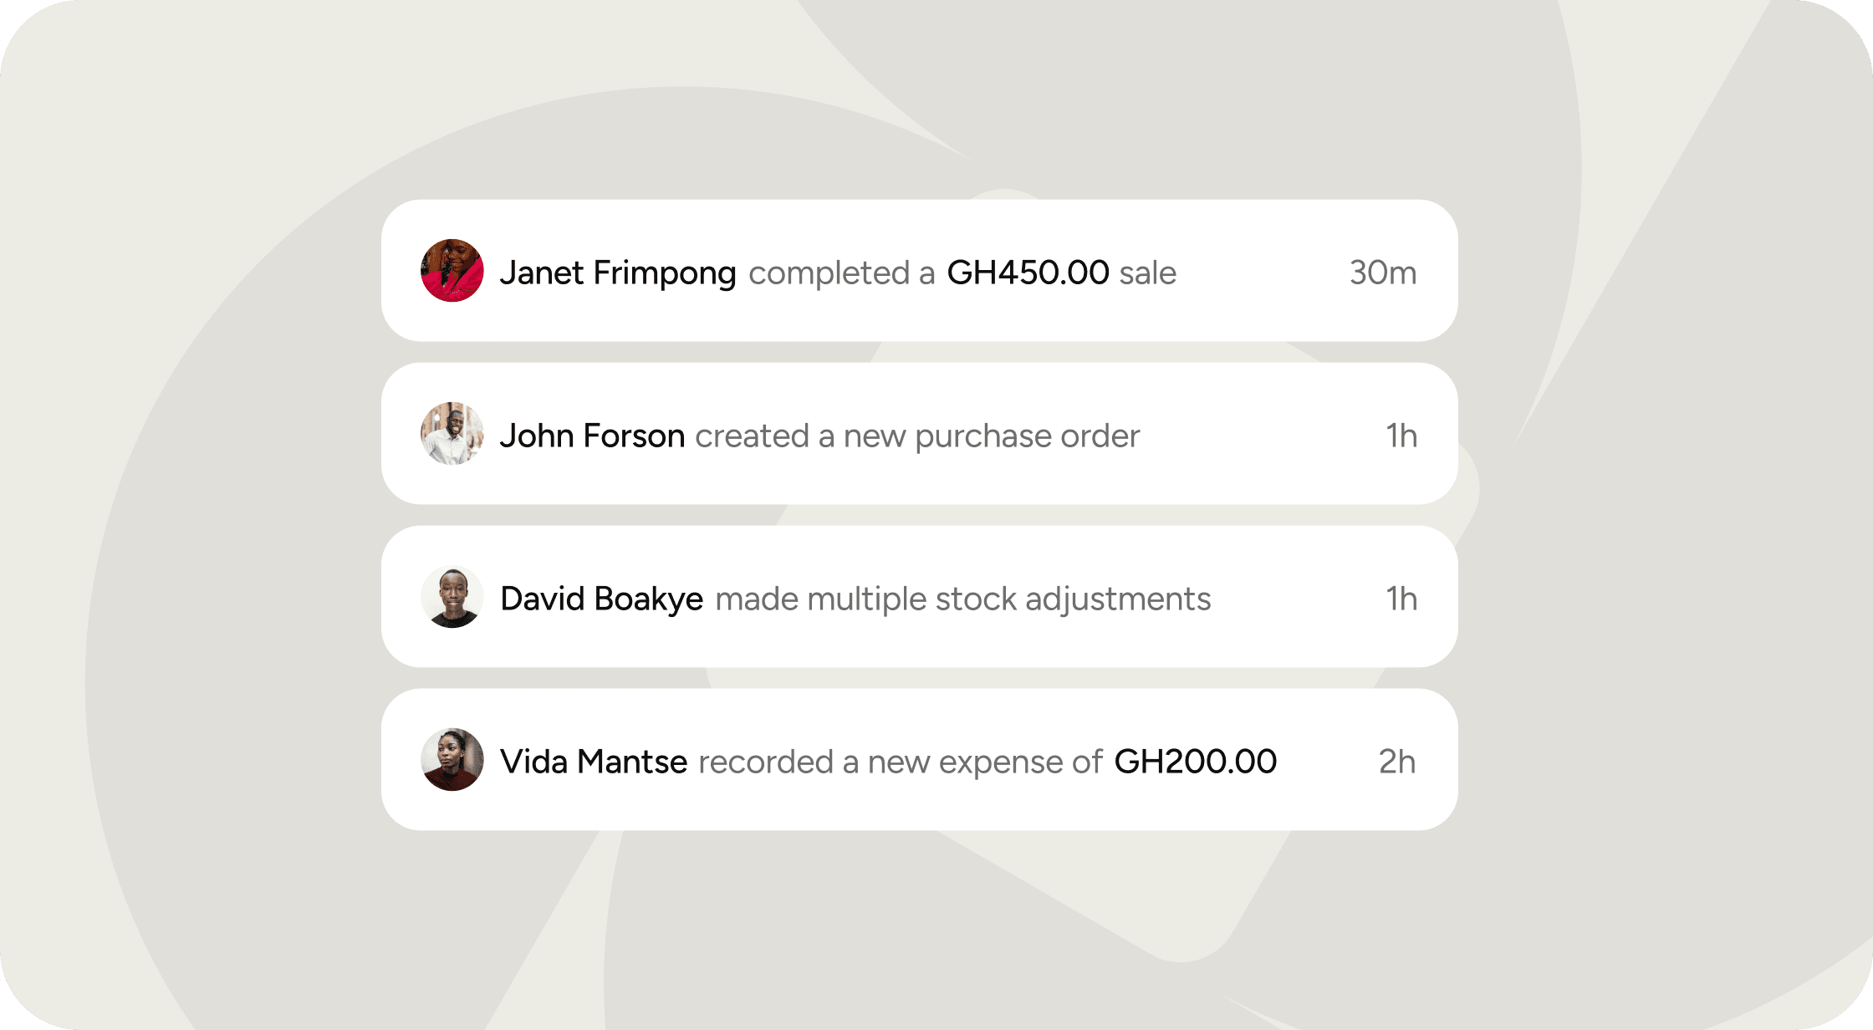Click the 30m timestamp
Screen dimensions: 1873x1030
point(1382,273)
